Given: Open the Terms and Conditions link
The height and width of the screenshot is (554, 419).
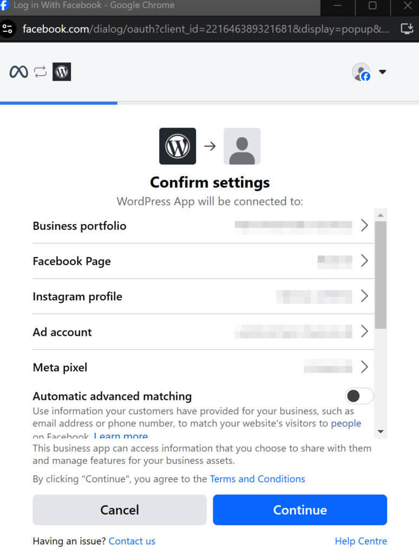Looking at the screenshot, I should click(x=257, y=479).
